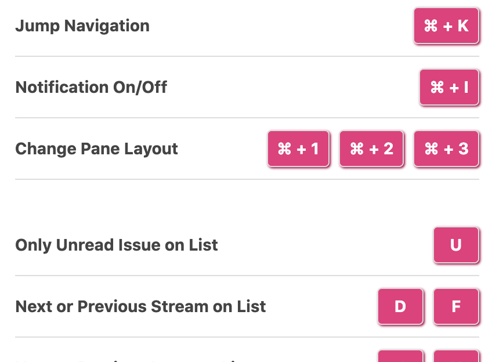Select the Jump Navigation label
The image size is (492, 362).
(x=82, y=26)
